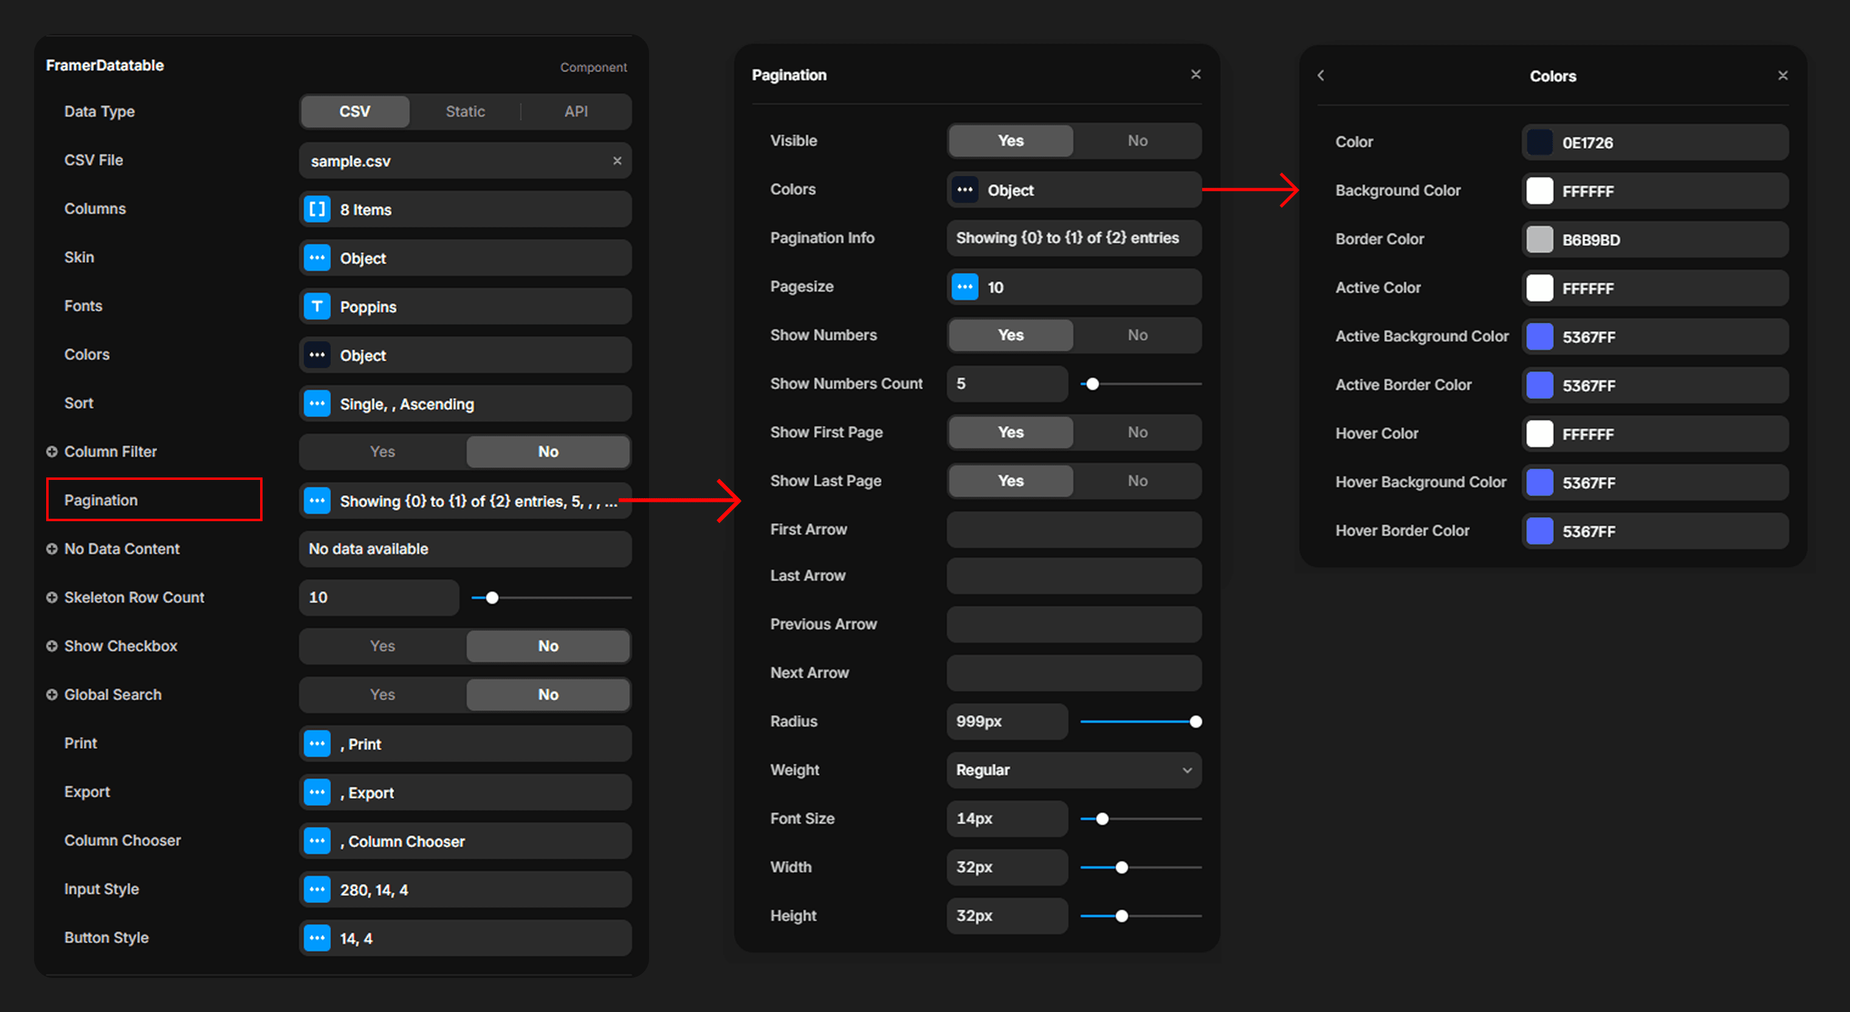Click the Columns array bracket icon

click(x=317, y=210)
